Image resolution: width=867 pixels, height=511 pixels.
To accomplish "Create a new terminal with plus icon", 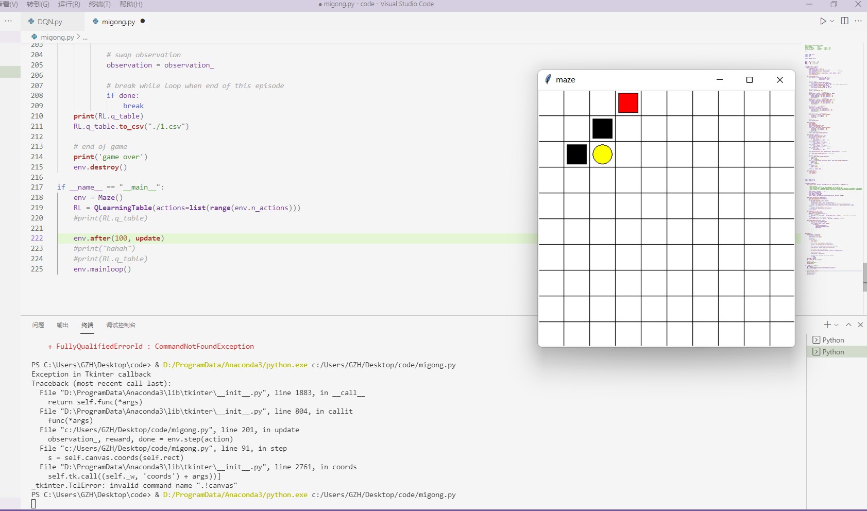I will 827,325.
